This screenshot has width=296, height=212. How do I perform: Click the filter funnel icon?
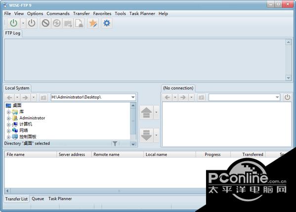pos(115,144)
